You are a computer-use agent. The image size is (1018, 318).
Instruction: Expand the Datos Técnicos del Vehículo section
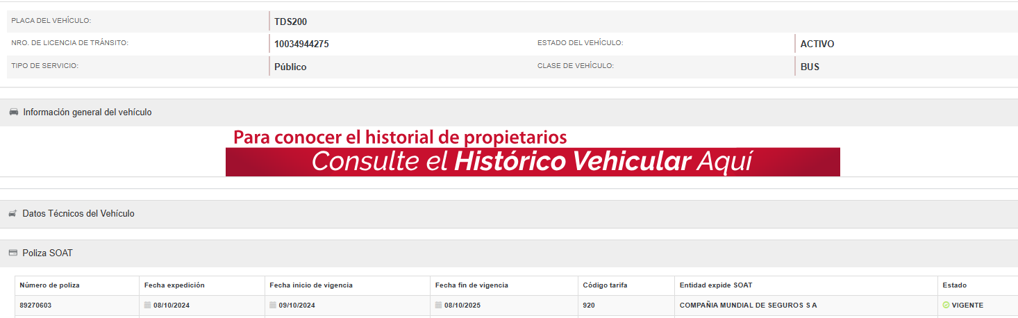pos(78,214)
